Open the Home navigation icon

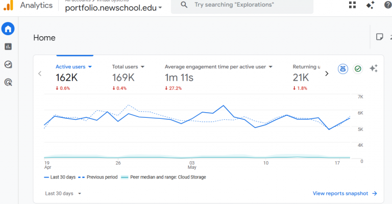[8, 29]
